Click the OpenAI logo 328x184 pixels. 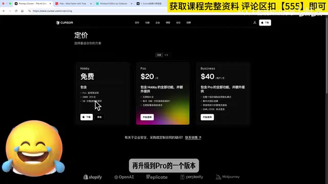[x=124, y=177]
